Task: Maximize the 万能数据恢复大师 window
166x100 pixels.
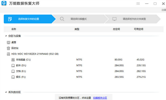Action: pyautogui.click(x=155, y=4)
